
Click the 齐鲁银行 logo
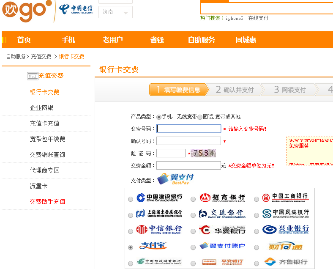tap(286, 262)
